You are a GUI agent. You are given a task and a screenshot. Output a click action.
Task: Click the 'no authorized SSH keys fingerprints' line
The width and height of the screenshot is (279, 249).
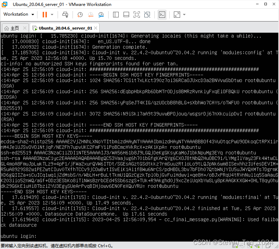[89, 64]
